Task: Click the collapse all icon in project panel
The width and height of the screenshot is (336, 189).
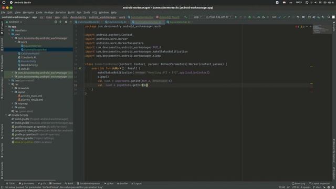Action: tap(61, 22)
